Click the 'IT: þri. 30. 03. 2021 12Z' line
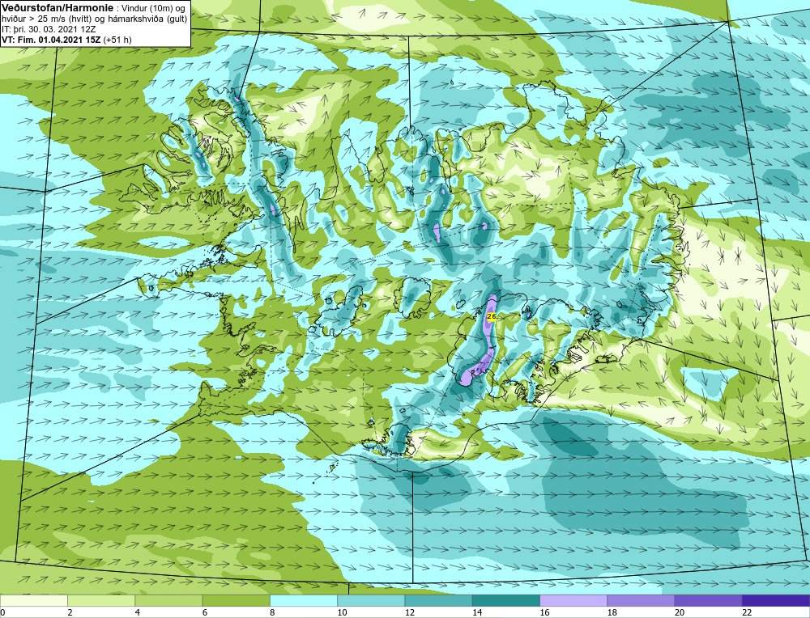This screenshot has width=810, height=618. pos(49,29)
